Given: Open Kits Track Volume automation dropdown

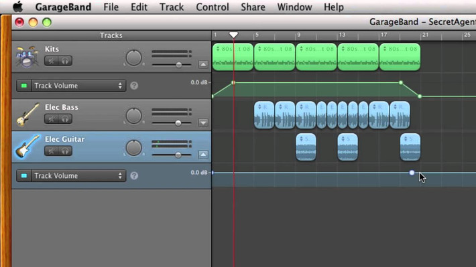Looking at the screenshot, I should click(x=78, y=86).
